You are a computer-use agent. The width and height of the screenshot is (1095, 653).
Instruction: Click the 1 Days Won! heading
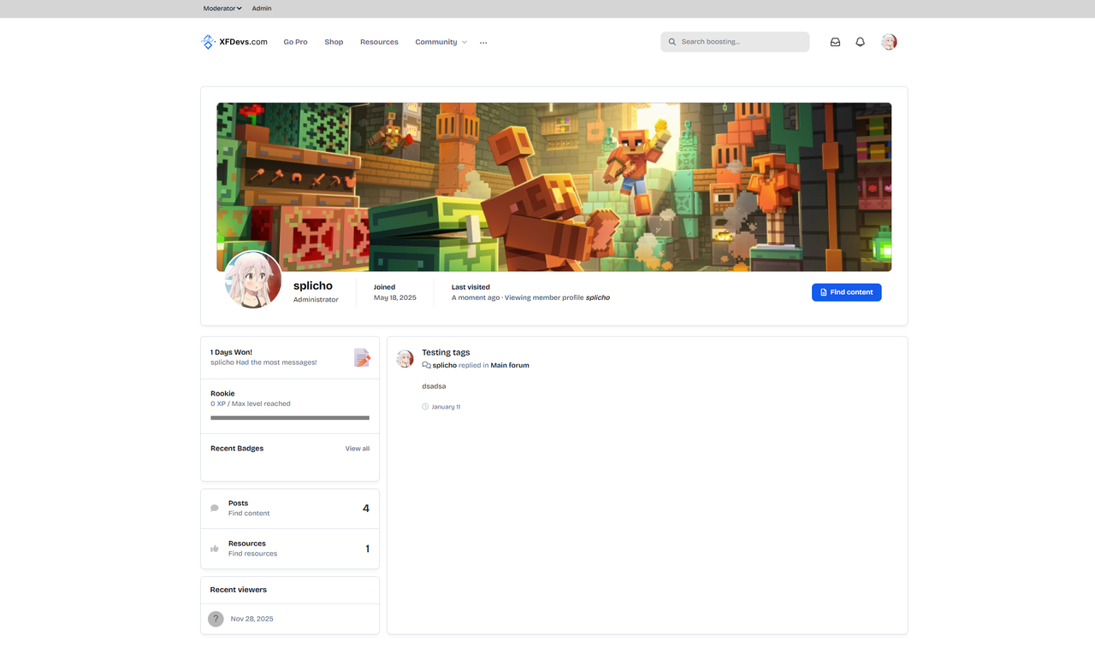tap(231, 352)
